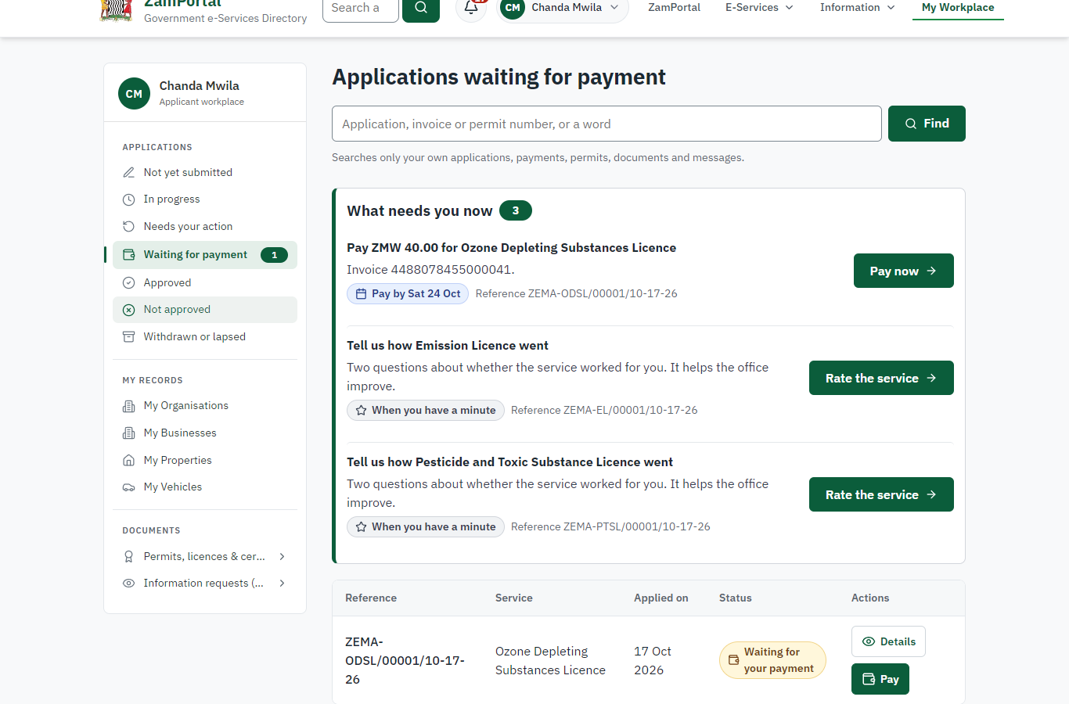Image resolution: width=1069 pixels, height=704 pixels.
Task: Open Needs your action list
Action: 205,227
